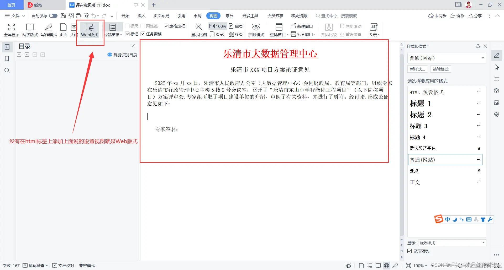This screenshot has height=270, width=504.
Task: Uncheck the 任务窗格 checkbox
Action: [x=143, y=34]
